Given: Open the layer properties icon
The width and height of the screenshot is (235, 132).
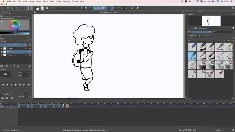Looking at the screenshot, I should (x=18, y=66).
